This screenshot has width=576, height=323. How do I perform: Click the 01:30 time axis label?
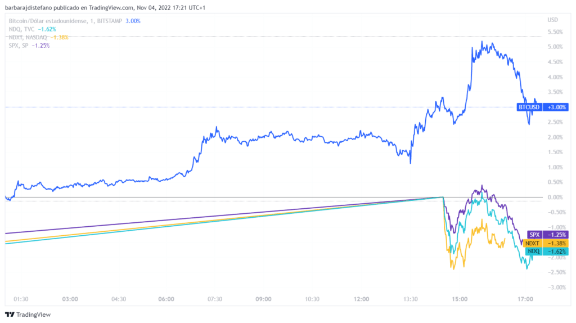[x=21, y=299]
